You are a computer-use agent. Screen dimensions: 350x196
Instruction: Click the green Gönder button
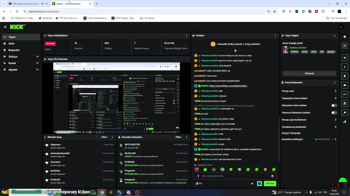270,183
